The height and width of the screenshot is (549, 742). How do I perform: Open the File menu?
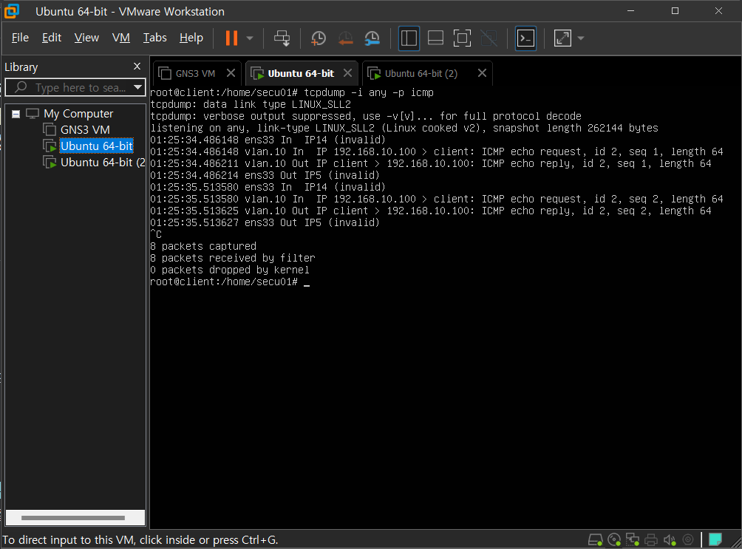(20, 38)
